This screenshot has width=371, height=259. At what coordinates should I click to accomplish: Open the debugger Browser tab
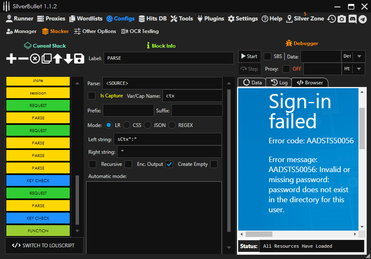(310, 83)
